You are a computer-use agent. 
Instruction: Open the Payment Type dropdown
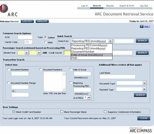144,89
